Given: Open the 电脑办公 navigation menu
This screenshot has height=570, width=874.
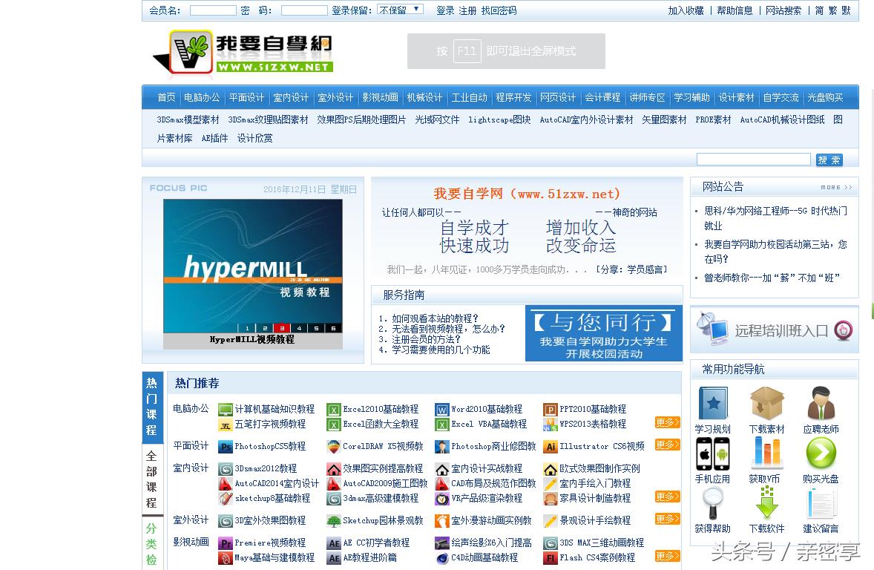Looking at the screenshot, I should (x=202, y=98).
